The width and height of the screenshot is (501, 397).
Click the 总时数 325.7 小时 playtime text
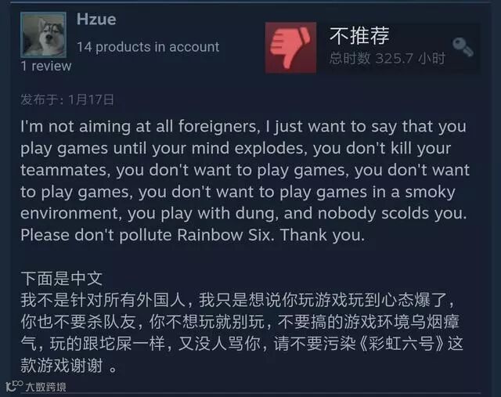pyautogui.click(x=387, y=59)
